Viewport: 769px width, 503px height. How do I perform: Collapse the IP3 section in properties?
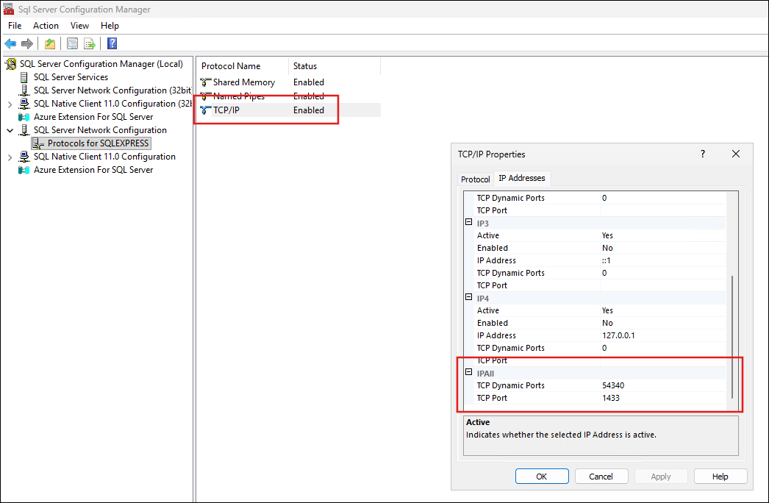[x=468, y=222]
